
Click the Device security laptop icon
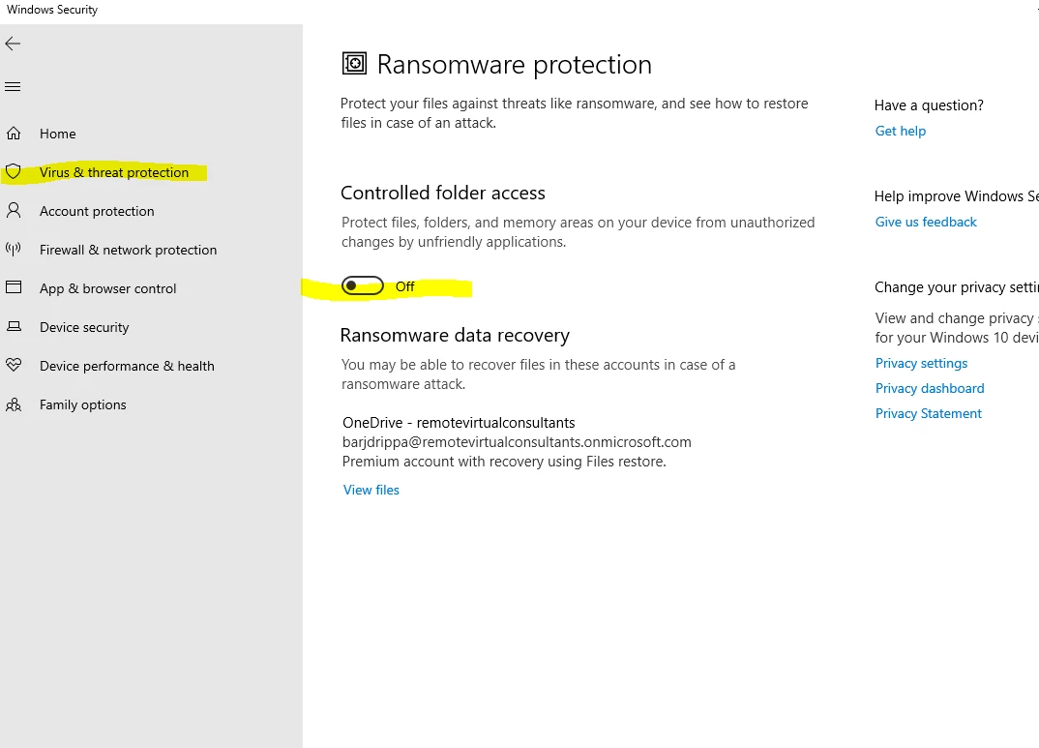pyautogui.click(x=14, y=327)
